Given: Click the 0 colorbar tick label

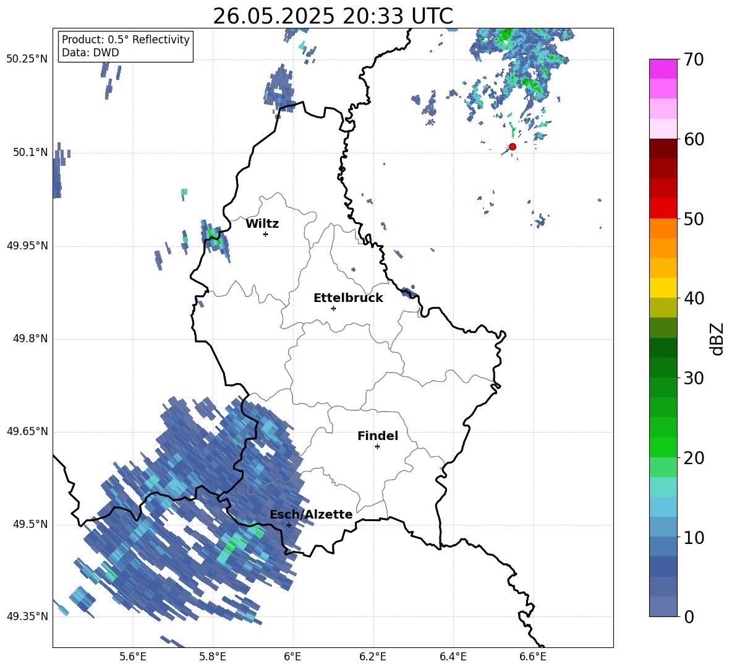Looking at the screenshot, I should point(689,616).
